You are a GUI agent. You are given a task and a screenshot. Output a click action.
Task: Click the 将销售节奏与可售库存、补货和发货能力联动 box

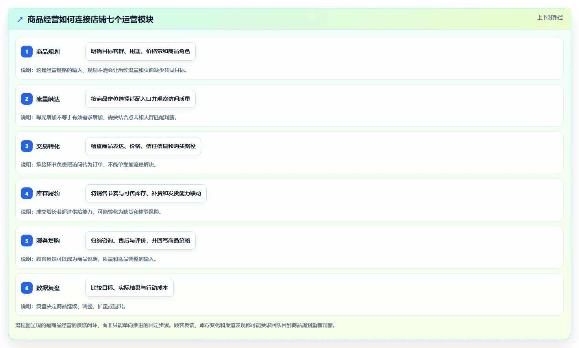tap(146, 193)
